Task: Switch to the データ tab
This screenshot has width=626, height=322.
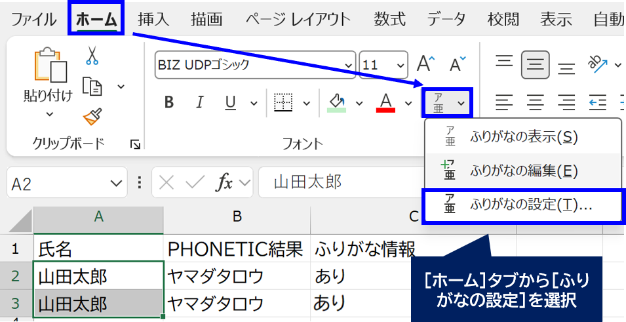Action: [x=446, y=20]
